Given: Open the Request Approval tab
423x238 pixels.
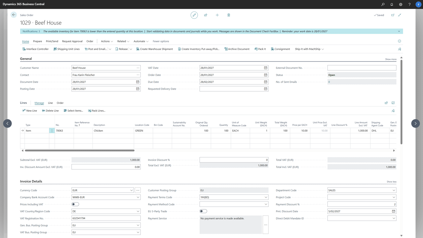Looking at the screenshot, I should click(72, 41).
